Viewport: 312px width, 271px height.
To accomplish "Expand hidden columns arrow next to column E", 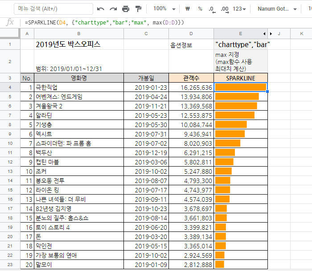I will (265, 34).
